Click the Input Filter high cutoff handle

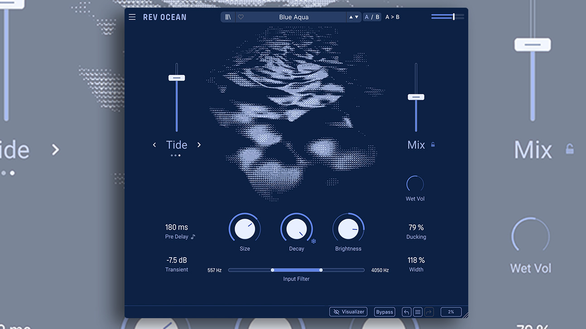click(321, 270)
